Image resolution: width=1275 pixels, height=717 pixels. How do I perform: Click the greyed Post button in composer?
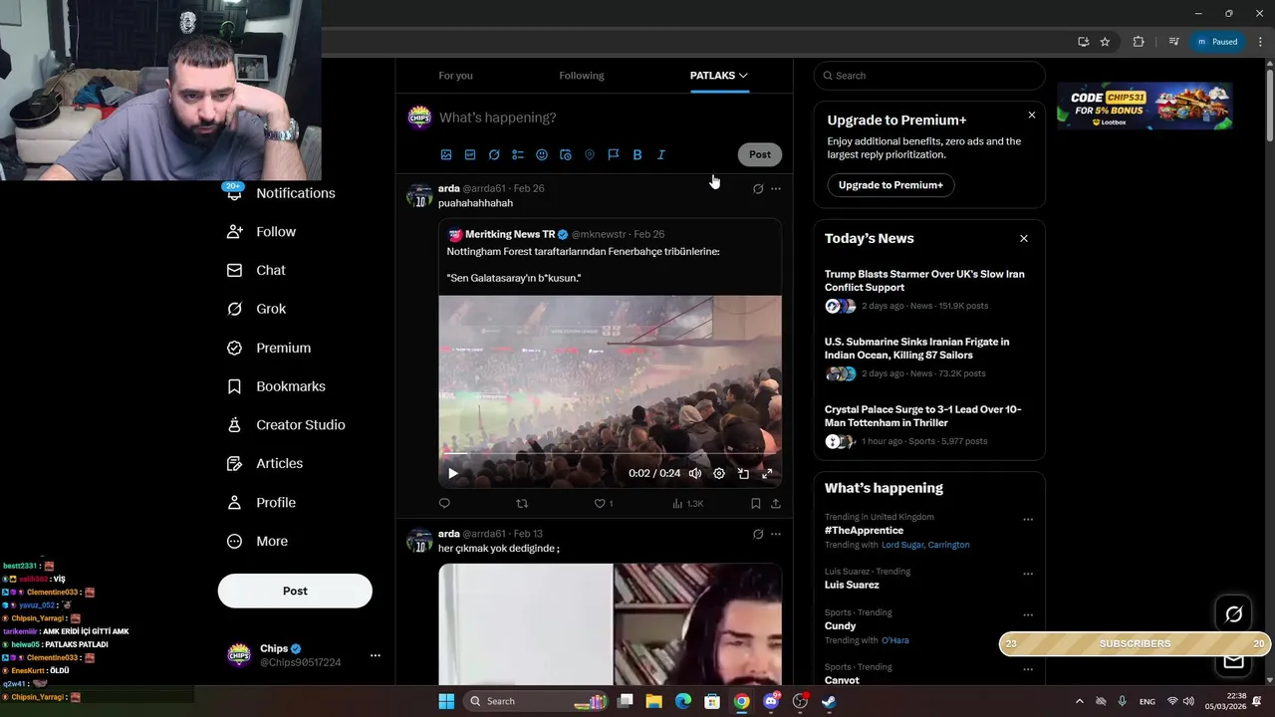pos(760,154)
